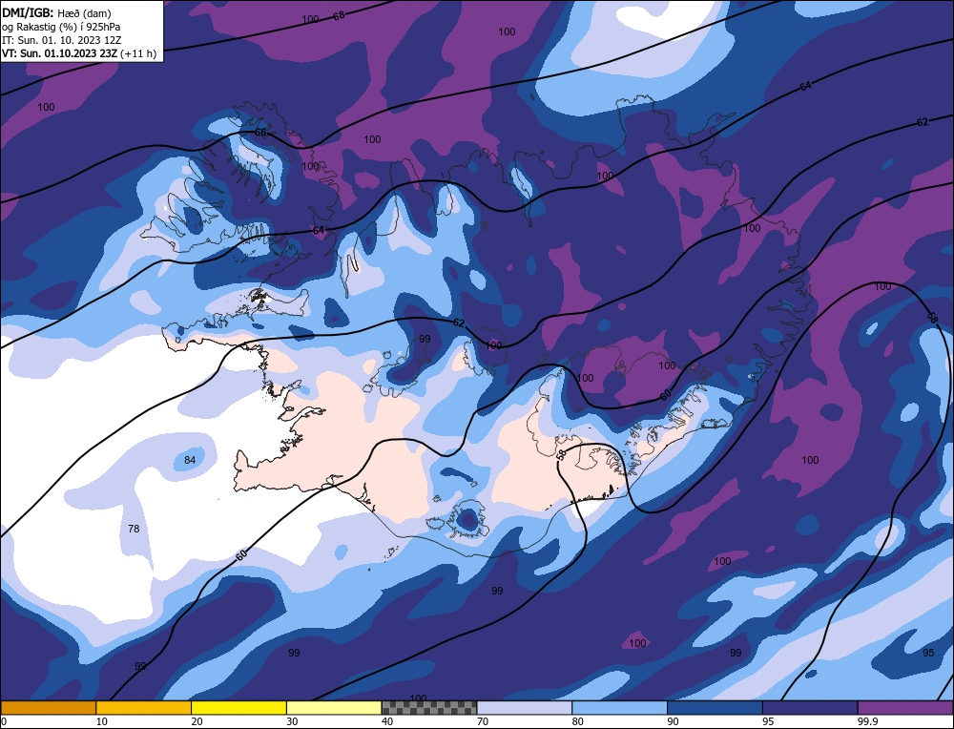Click the '68' contour label at the top
The width and height of the screenshot is (954, 729).
pyautogui.click(x=339, y=16)
